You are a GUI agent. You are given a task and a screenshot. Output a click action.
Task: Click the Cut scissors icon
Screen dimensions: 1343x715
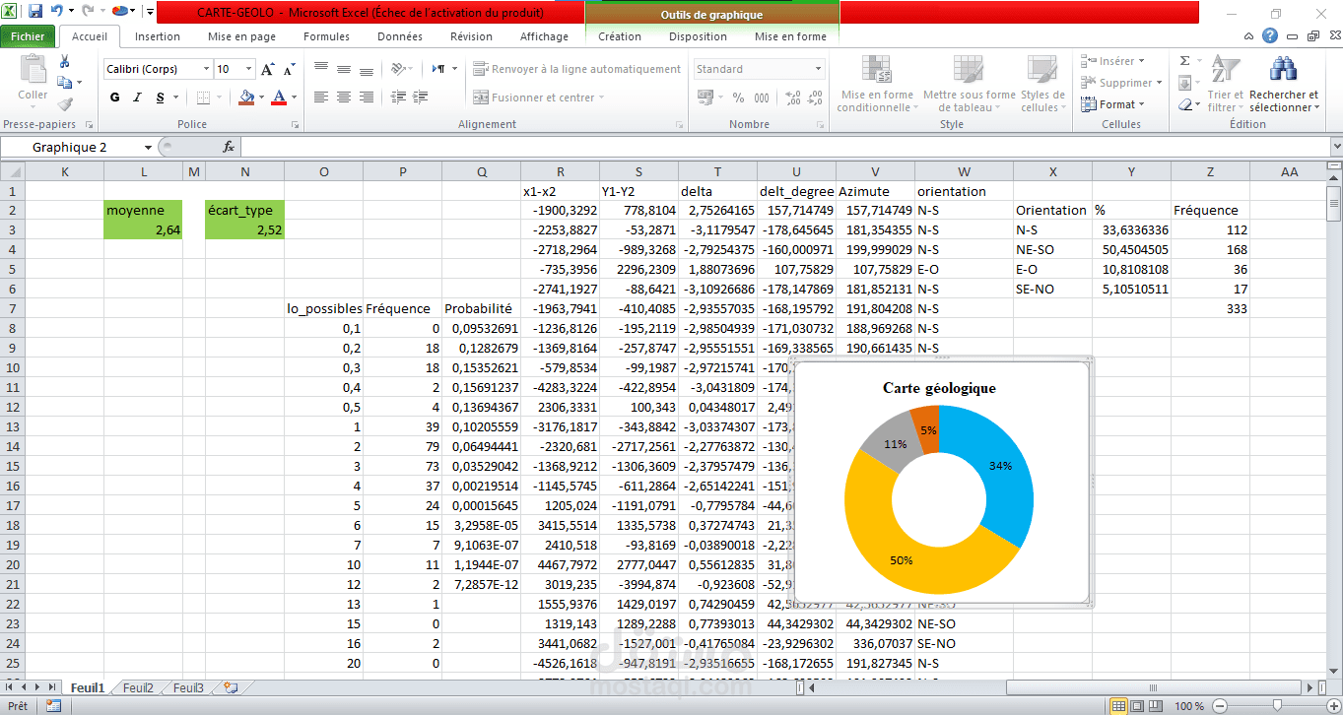click(64, 61)
